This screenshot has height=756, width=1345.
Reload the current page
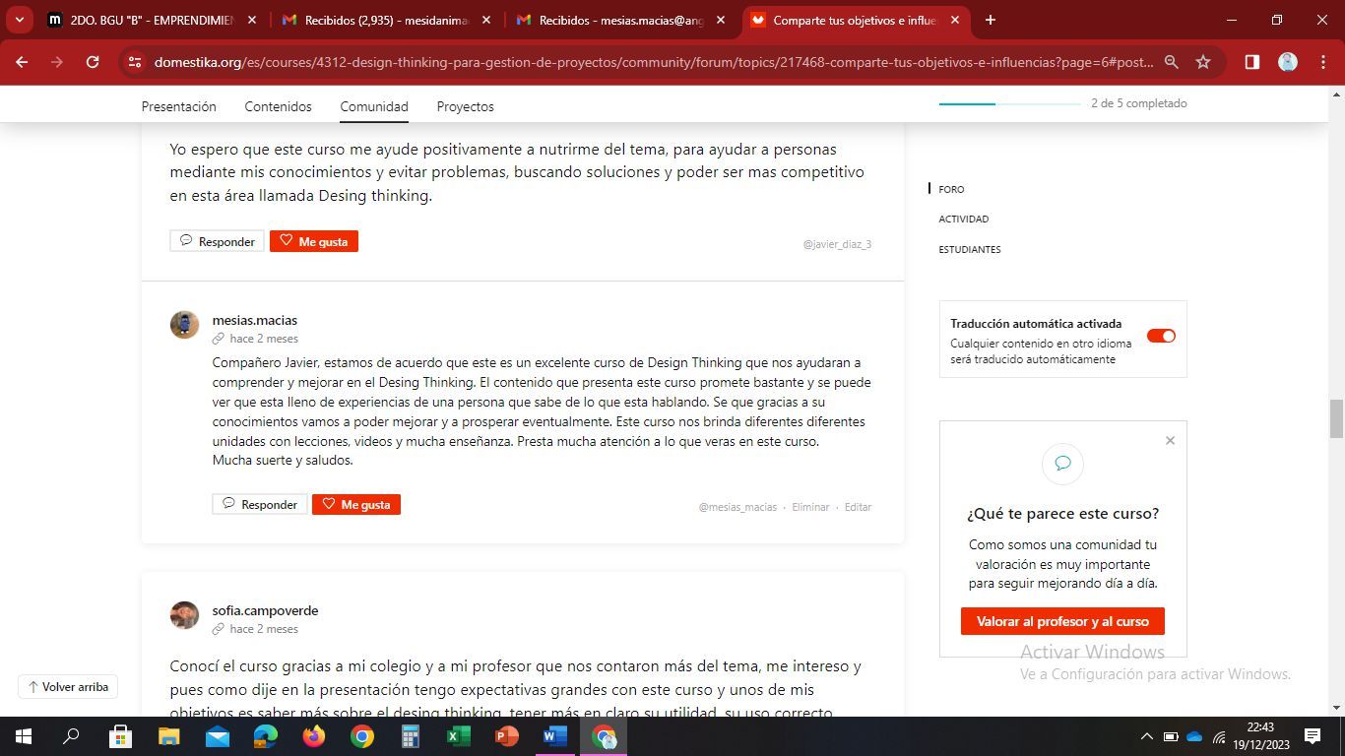point(93,62)
